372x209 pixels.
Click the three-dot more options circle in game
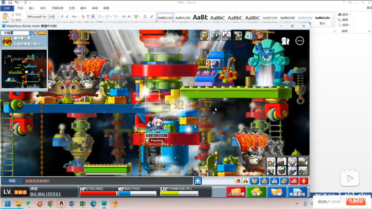coord(300,41)
